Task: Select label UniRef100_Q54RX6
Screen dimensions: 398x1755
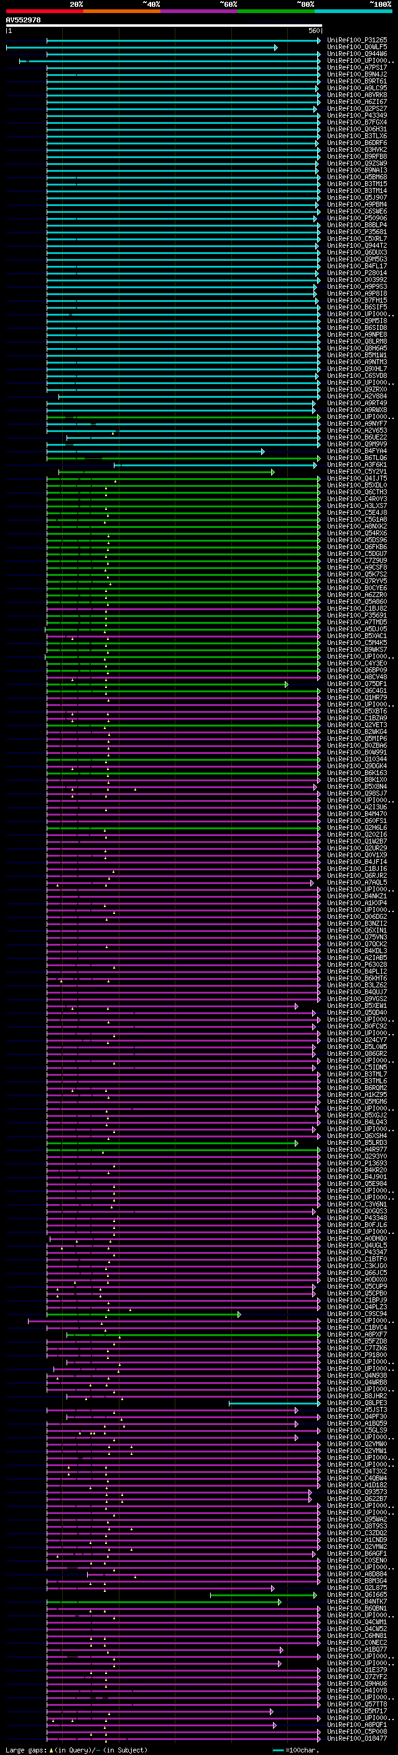Action: [357, 533]
